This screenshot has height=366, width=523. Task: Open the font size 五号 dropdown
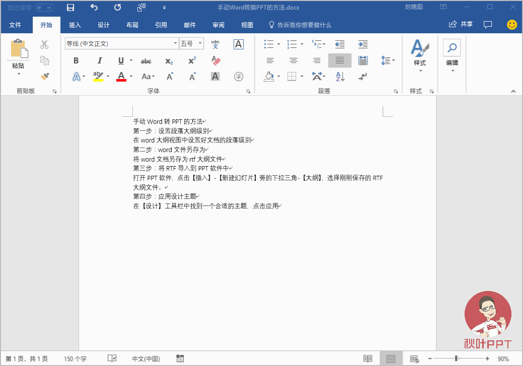[x=200, y=44]
